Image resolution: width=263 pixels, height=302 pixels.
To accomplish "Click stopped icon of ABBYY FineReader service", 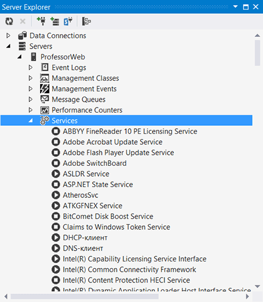I will pos(56,132).
